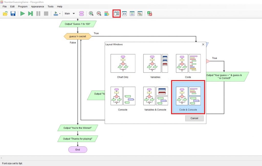Open the Tools menu

(x=50, y=6)
